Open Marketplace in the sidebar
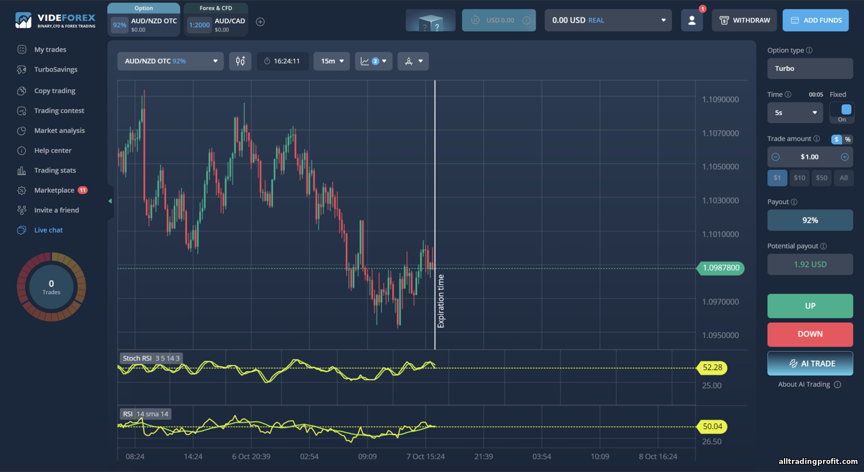The image size is (864, 472). (x=54, y=191)
